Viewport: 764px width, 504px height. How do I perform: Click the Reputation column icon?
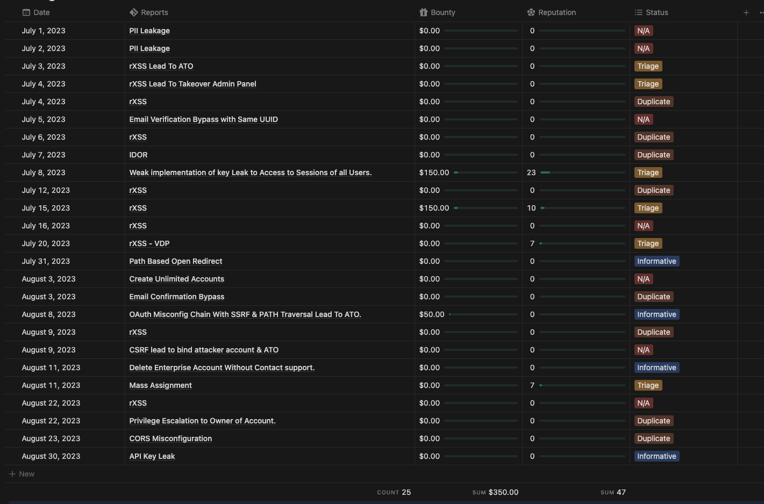[531, 12]
